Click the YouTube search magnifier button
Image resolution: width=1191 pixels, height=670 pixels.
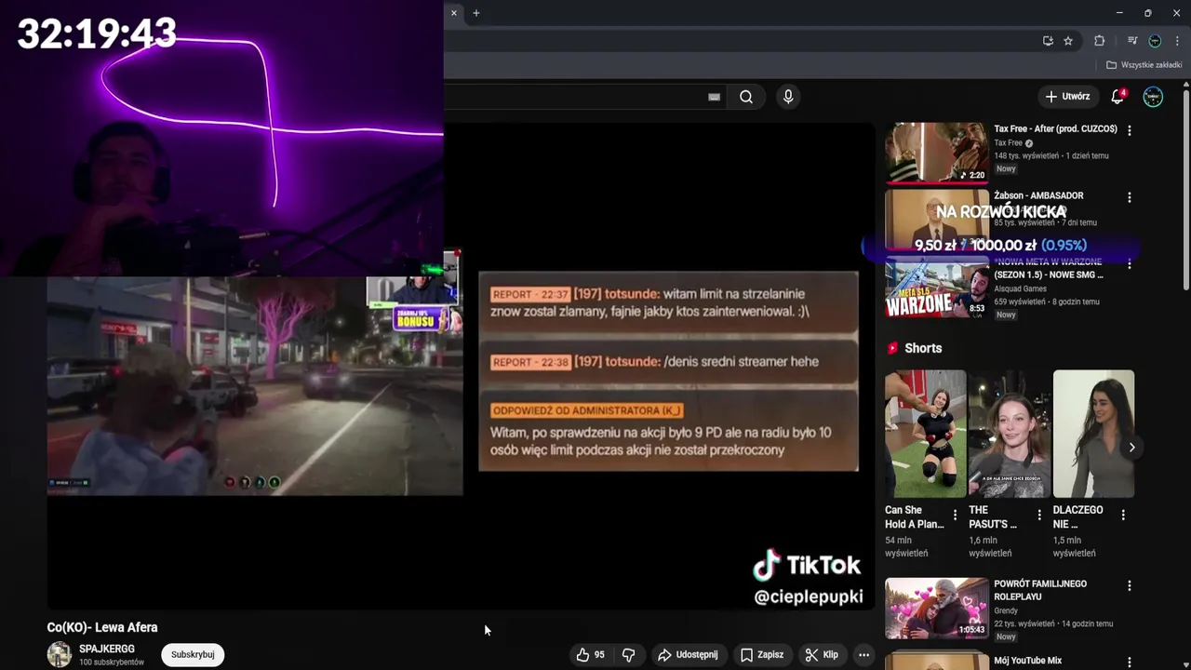tap(746, 97)
